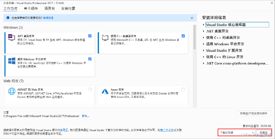Screen dimensions: 275x139
Task: Expand 使用 C++ 的桌面开发 details
Action: [x=203, y=38]
